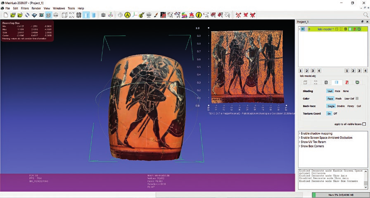Expand Enable shadow mapping option
The image size is (370, 198).
(299, 133)
